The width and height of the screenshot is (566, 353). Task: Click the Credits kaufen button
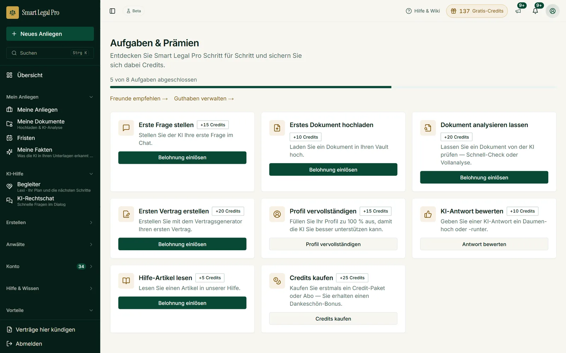333,318
